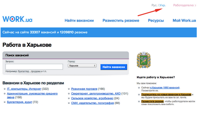Open the Найти вакансии menu item

pyautogui.click(x=79, y=20)
